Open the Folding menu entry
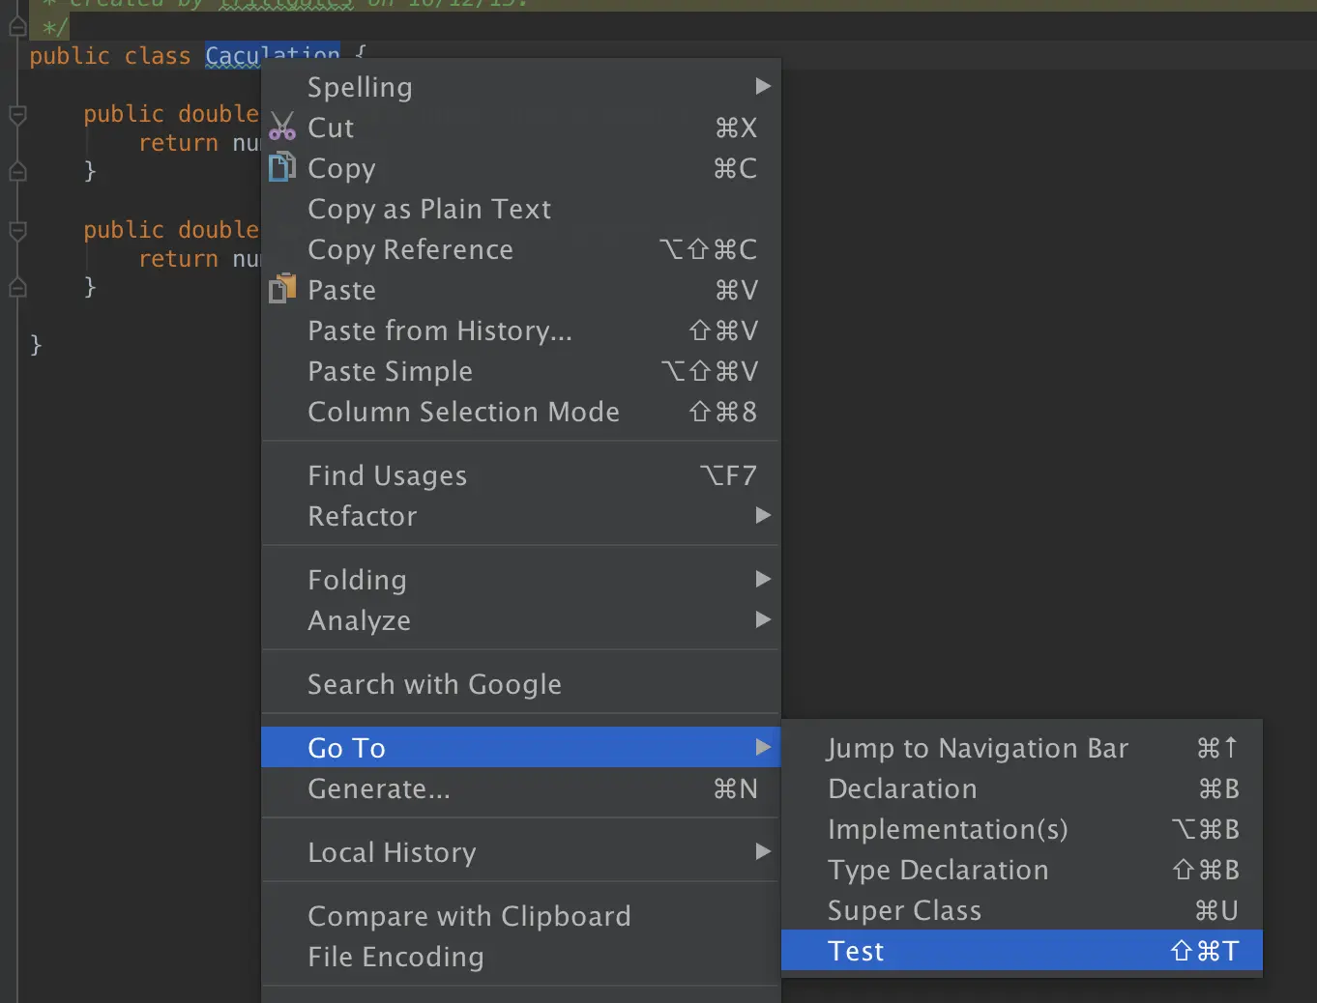 [x=520, y=580]
